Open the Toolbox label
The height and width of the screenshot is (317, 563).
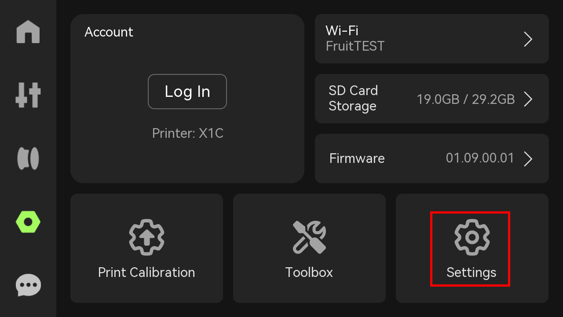tap(309, 272)
